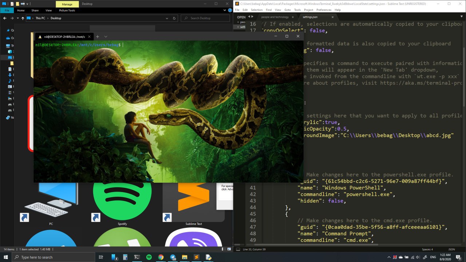Click the Search Desktop field
This screenshot has width=466, height=262.
[206, 18]
